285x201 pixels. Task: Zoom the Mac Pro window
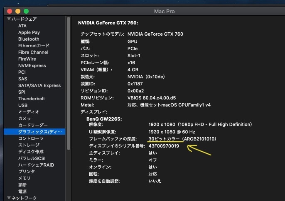[26, 11]
